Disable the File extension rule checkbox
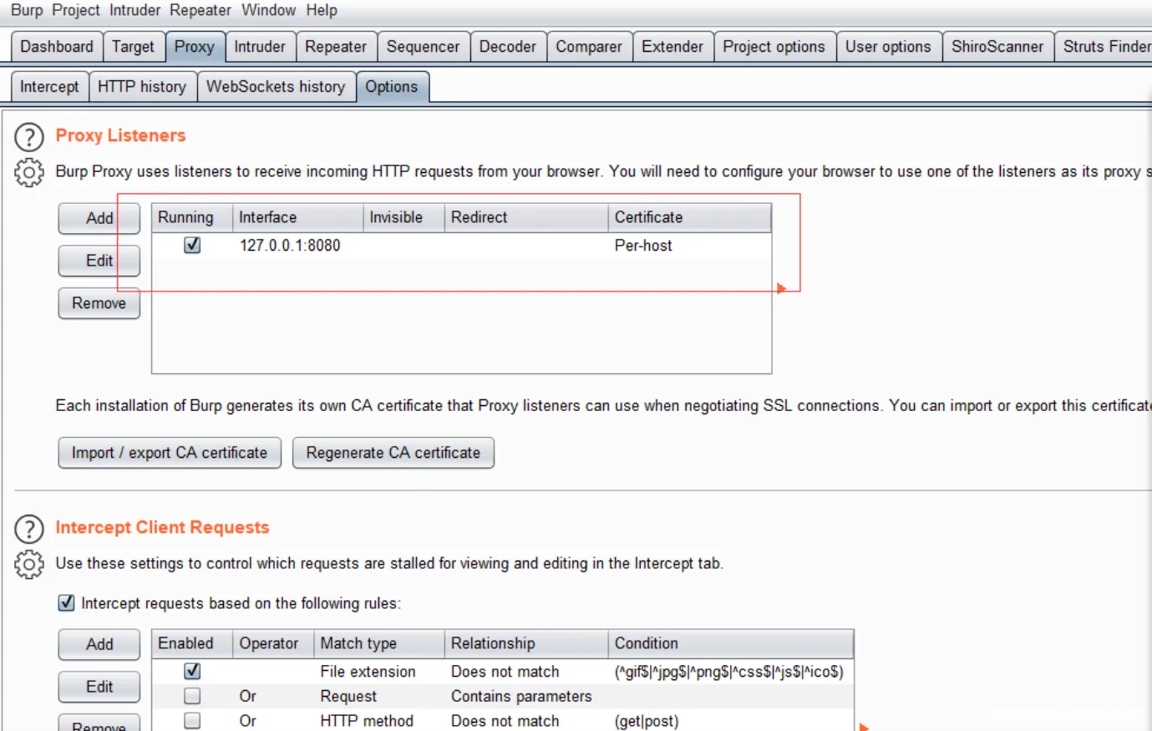The width and height of the screenshot is (1152, 731). [x=192, y=671]
